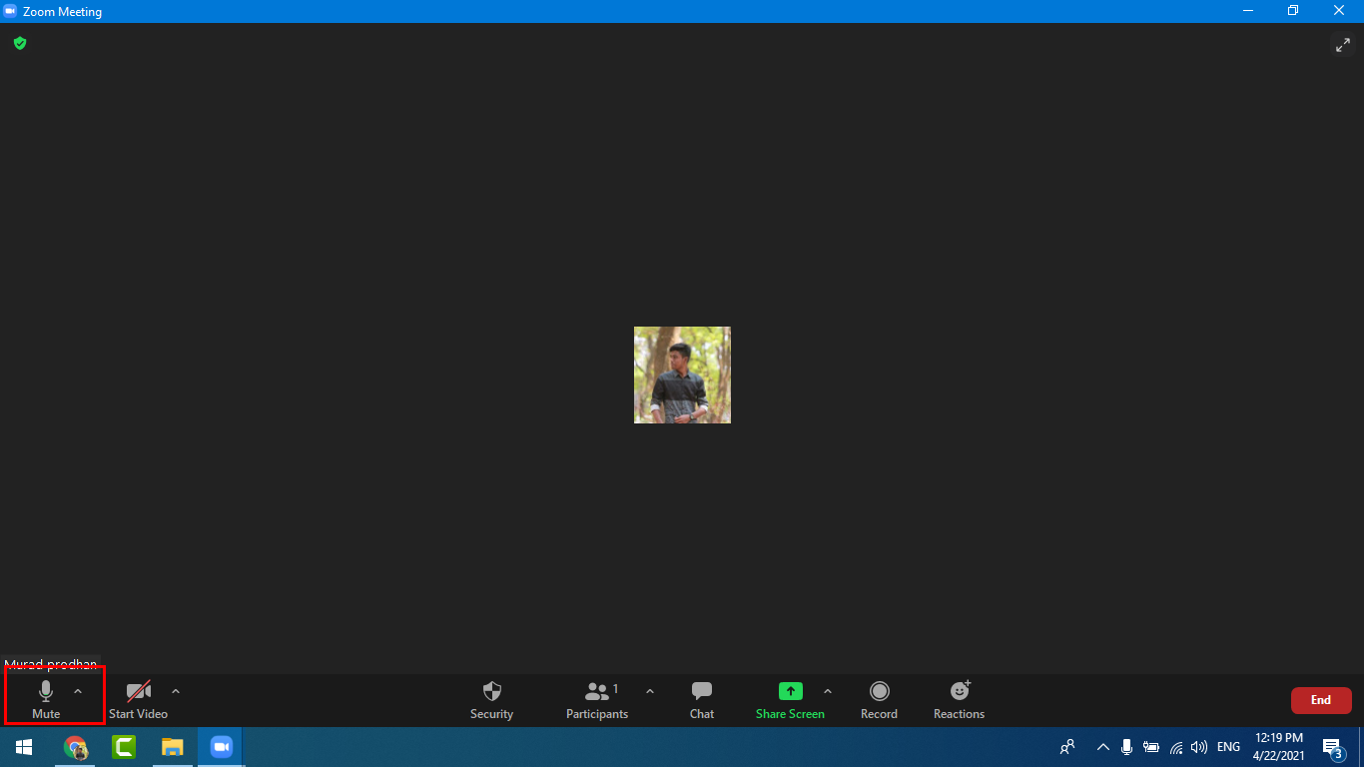Screen dimensions: 1364x767
Task: Start Video using the camera icon
Action: coord(139,692)
